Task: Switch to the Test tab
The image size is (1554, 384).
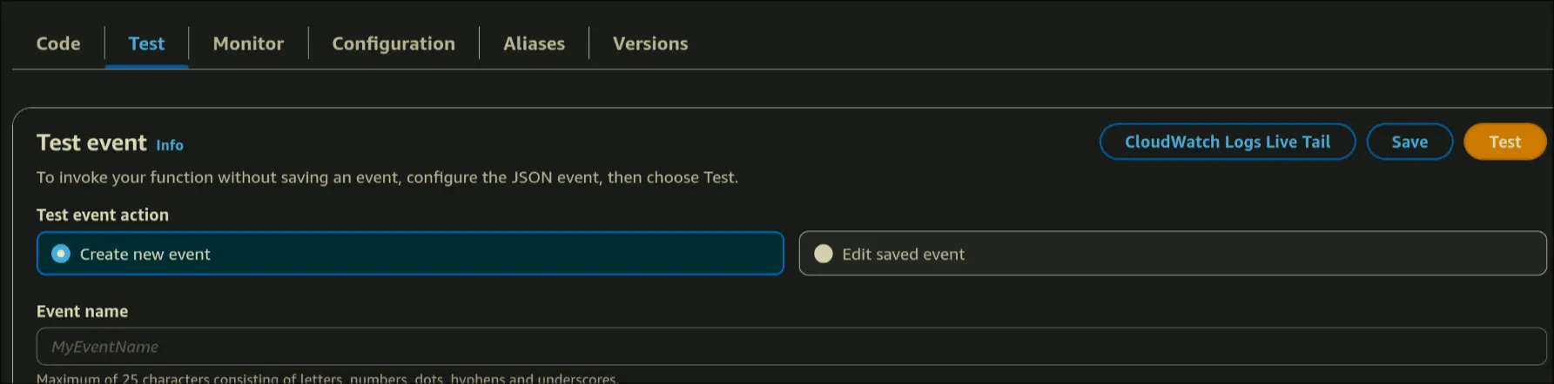Action: pyautogui.click(x=146, y=43)
